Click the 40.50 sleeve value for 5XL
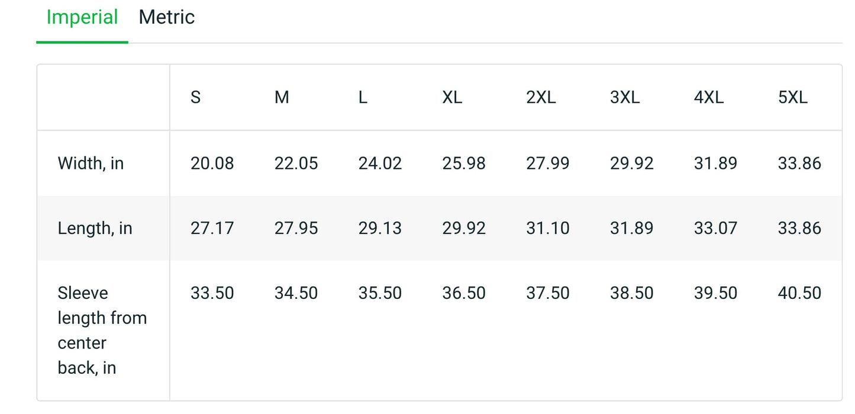Screen dimensions: 855x414 pos(799,293)
